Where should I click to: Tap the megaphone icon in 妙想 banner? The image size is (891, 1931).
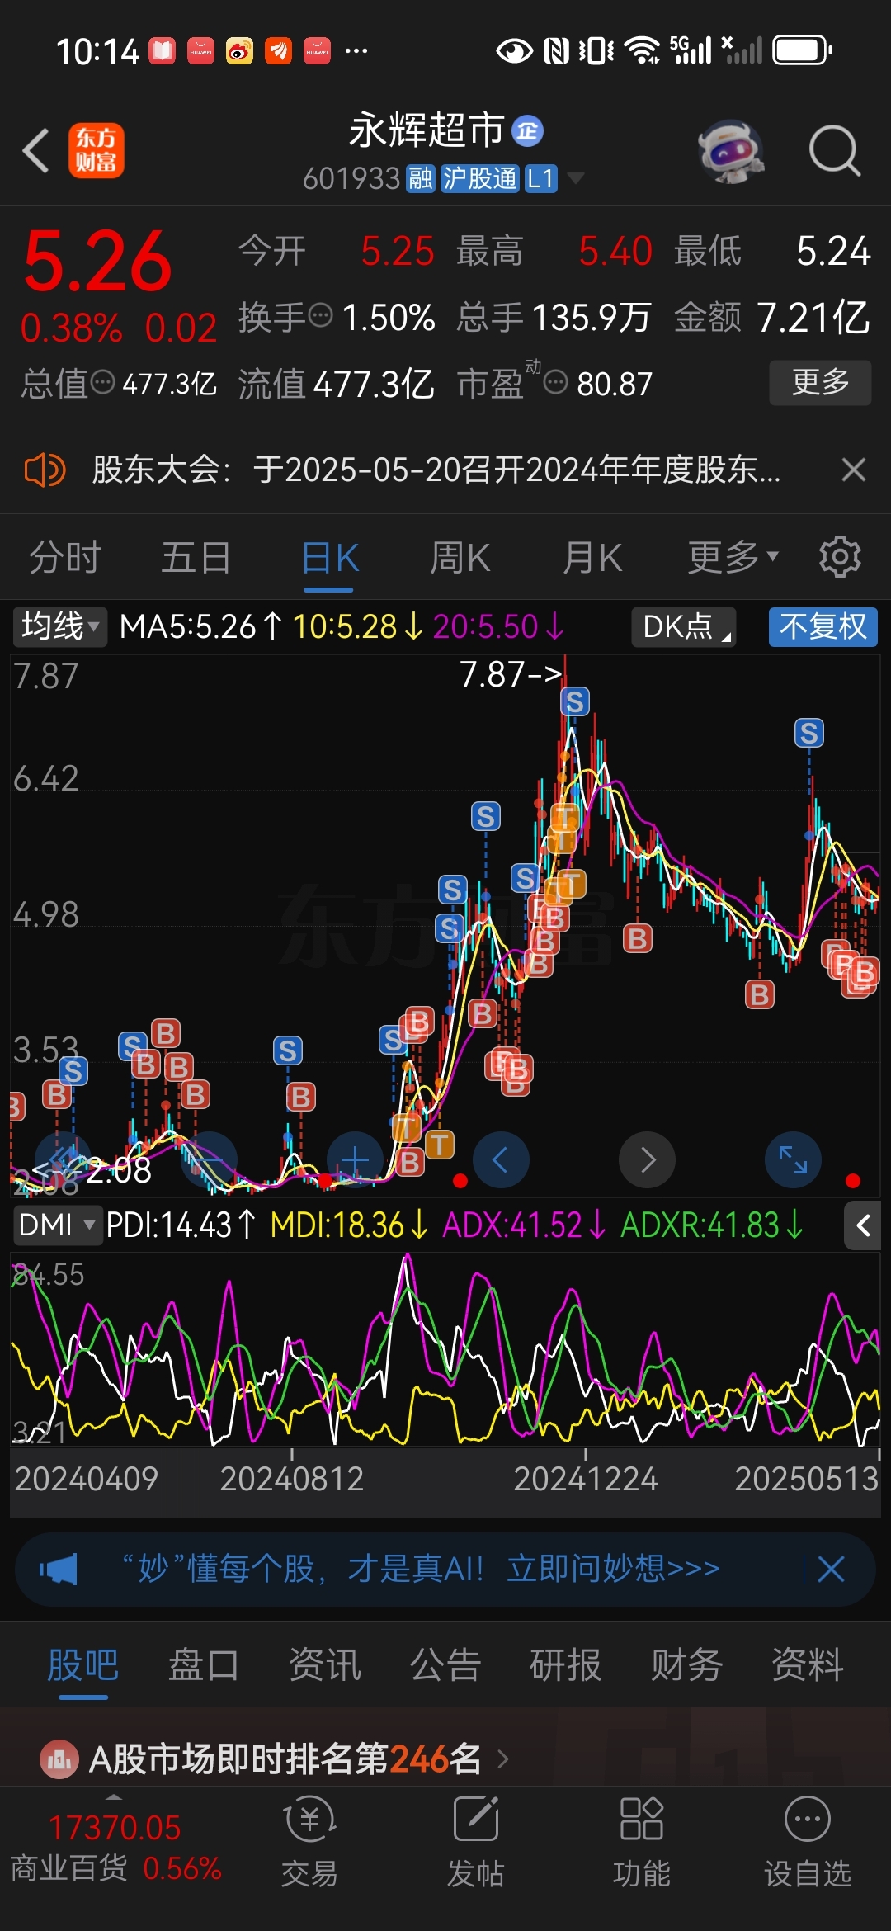(x=59, y=1569)
